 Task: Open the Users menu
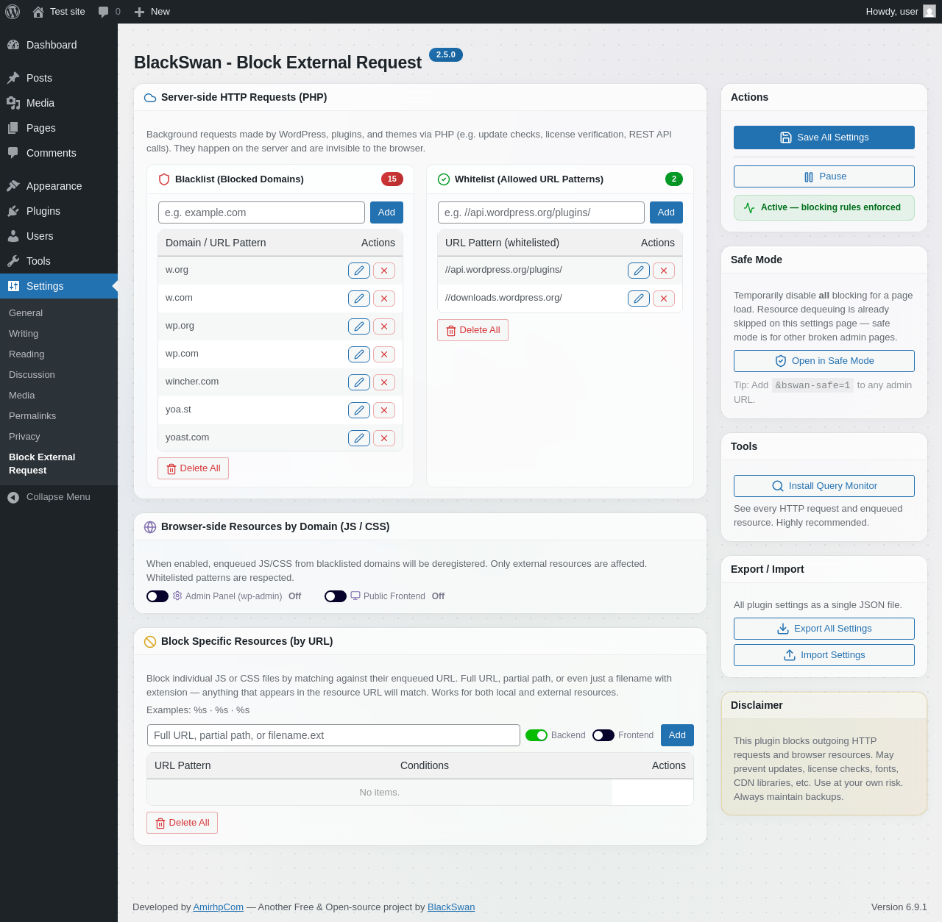coord(59,236)
